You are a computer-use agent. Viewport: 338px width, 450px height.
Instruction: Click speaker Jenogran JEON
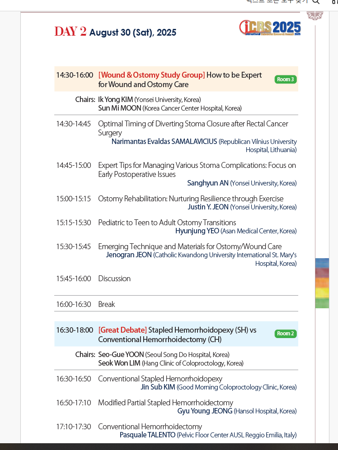tap(129, 255)
